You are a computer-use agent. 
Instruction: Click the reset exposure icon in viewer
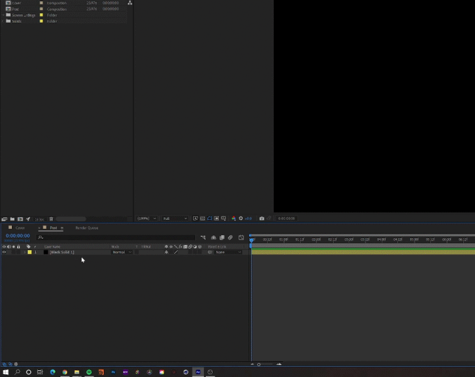click(241, 219)
